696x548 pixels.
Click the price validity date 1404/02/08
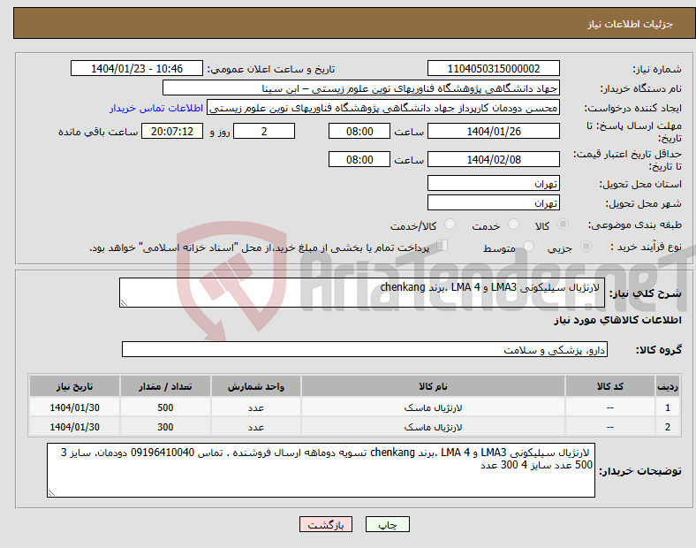[493, 159]
